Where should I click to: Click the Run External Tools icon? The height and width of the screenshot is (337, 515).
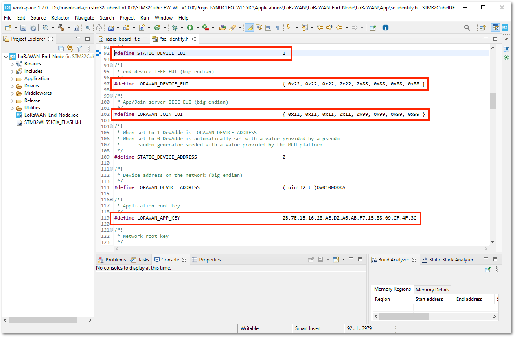click(x=206, y=28)
